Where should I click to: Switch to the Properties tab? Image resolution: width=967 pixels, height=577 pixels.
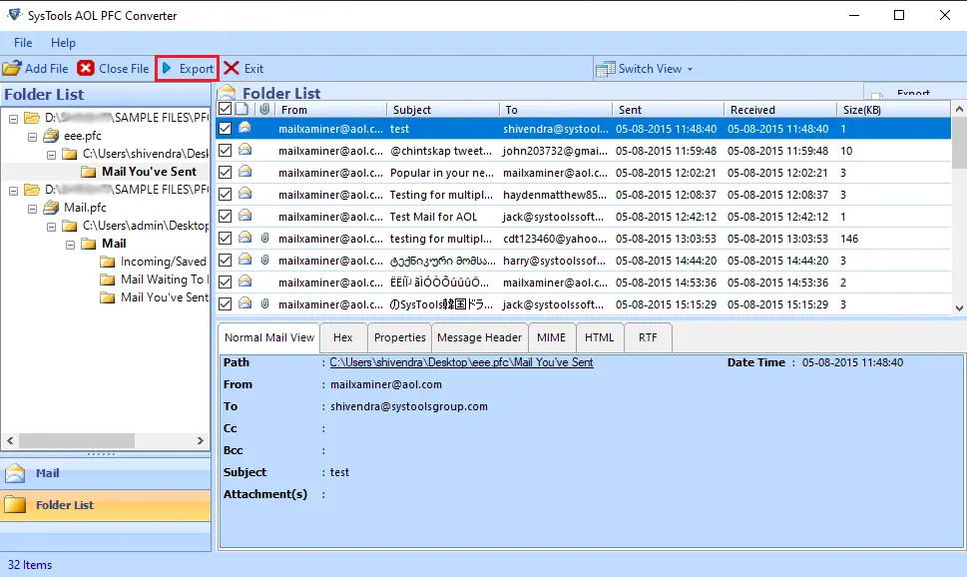pyautogui.click(x=399, y=337)
